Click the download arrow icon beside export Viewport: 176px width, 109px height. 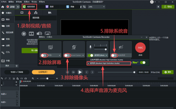[158, 7]
